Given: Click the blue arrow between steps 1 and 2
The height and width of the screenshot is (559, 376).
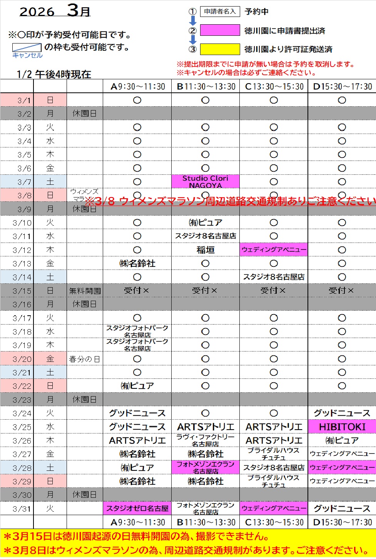Looking at the screenshot, I should pos(193,21).
